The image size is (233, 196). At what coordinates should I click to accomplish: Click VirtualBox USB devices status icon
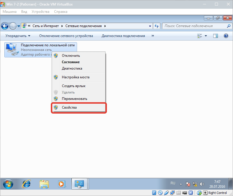coord(166,193)
